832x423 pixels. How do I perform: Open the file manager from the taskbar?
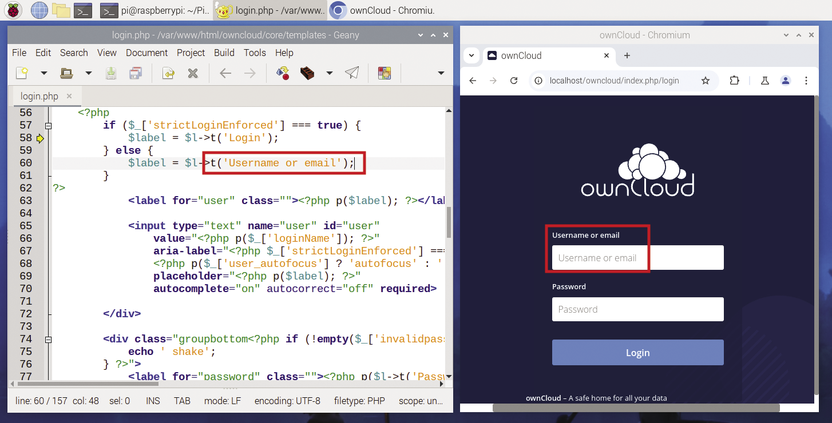(61, 10)
